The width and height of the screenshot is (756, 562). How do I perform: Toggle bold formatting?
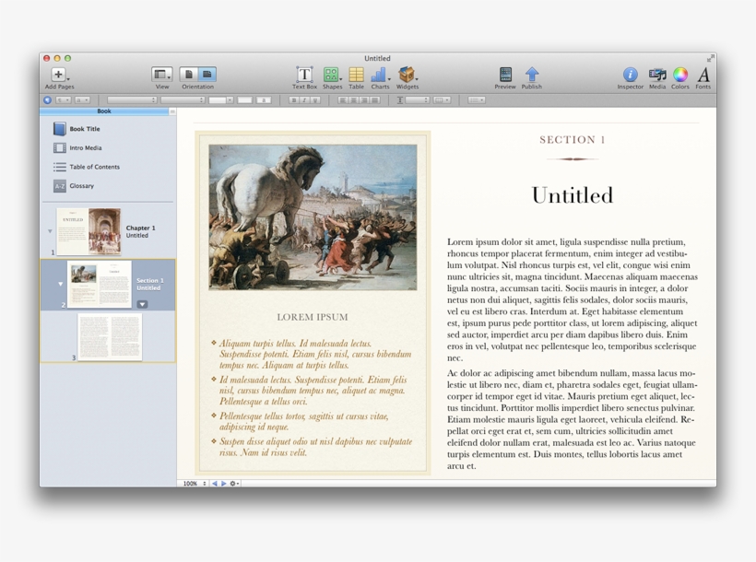pos(292,99)
